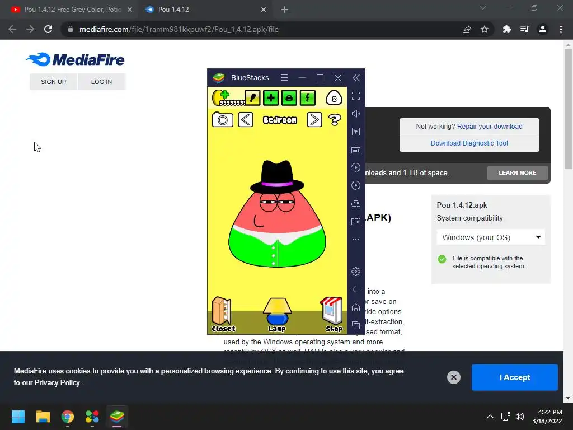Click the BlueStacks taskbar icon

point(117,417)
